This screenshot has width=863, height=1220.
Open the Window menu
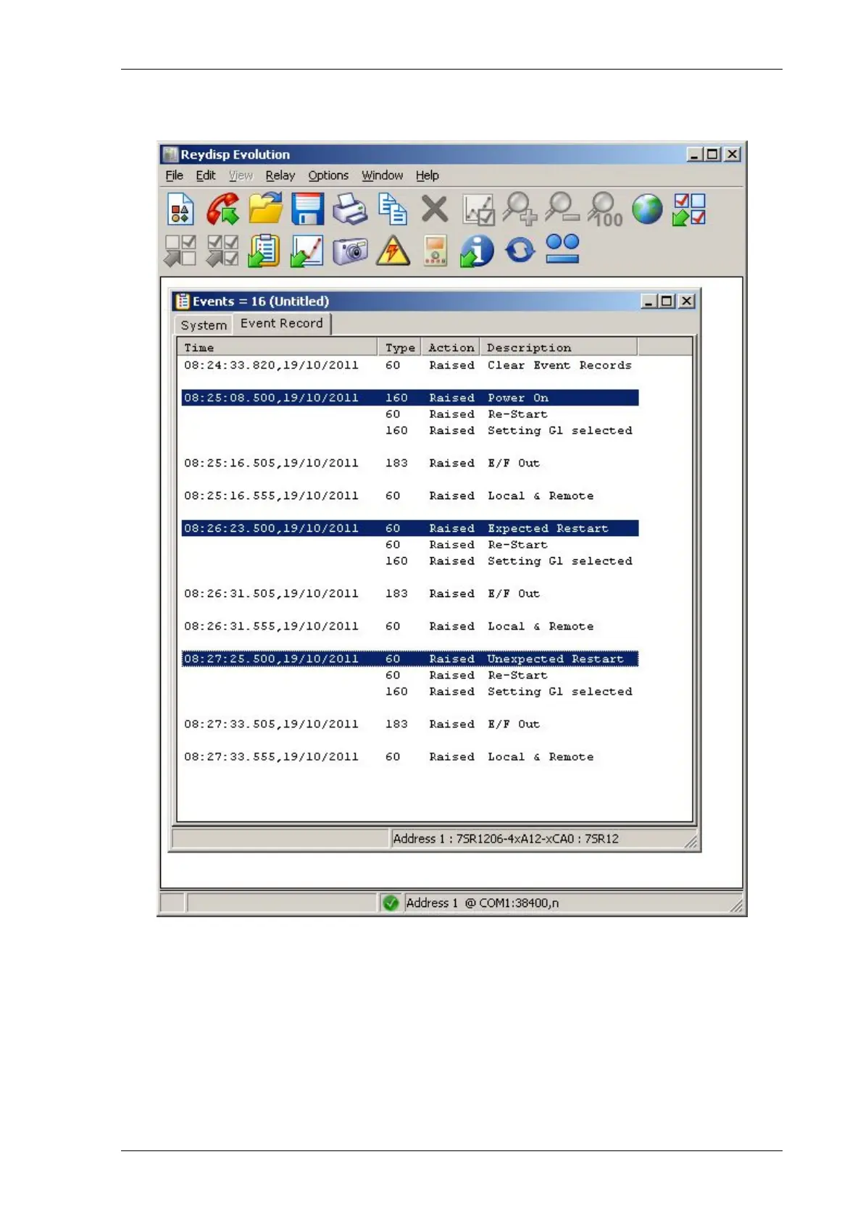(x=383, y=175)
